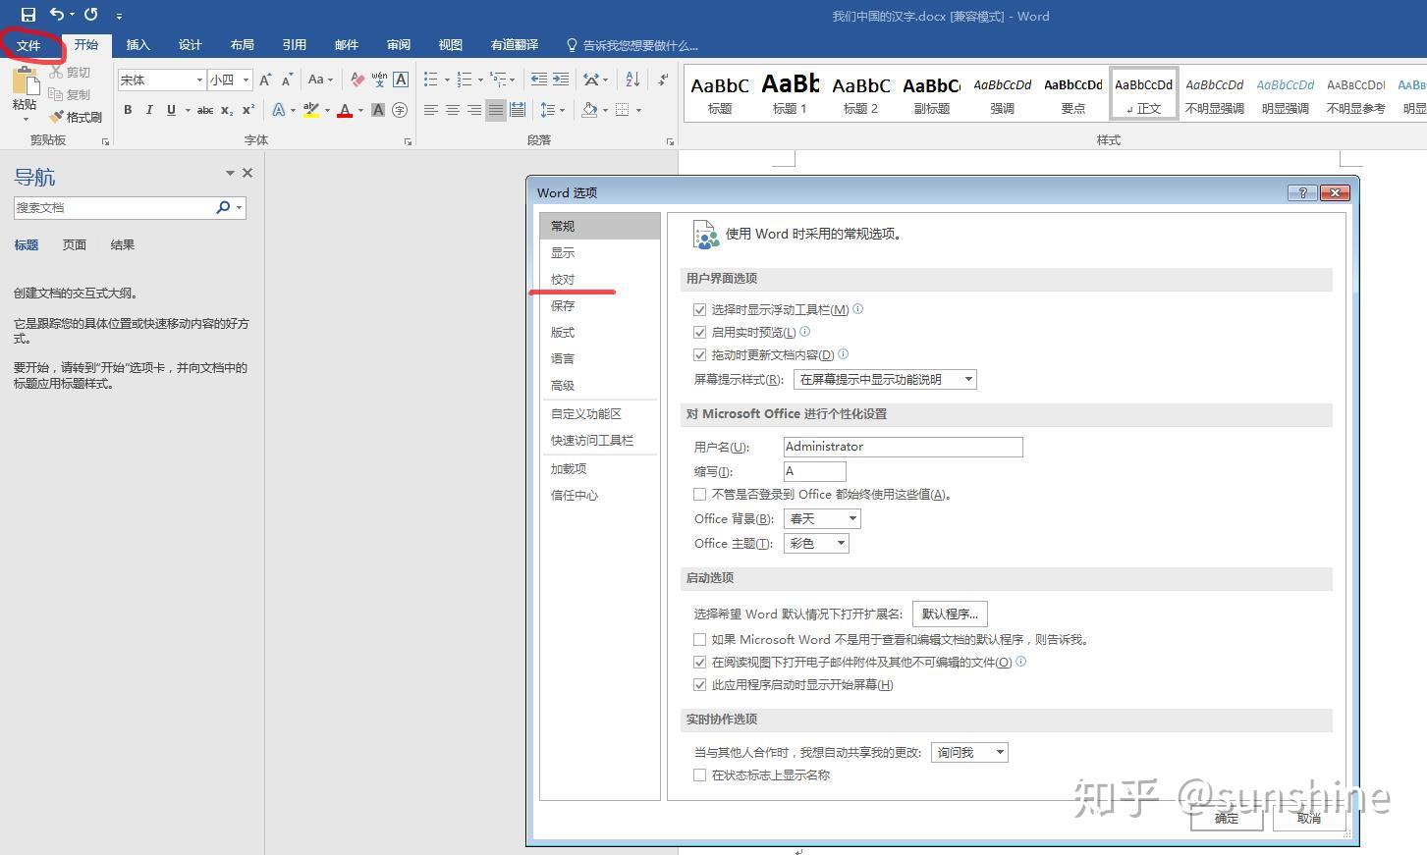
Task: Open the font size dropdown (小四)
Action: tap(246, 80)
